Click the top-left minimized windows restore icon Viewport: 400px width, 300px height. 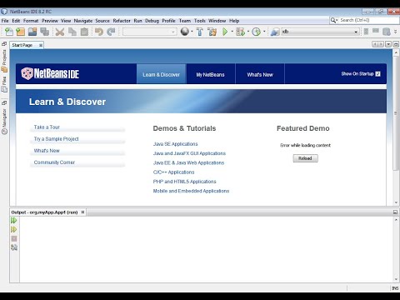pyautogui.click(x=4, y=44)
